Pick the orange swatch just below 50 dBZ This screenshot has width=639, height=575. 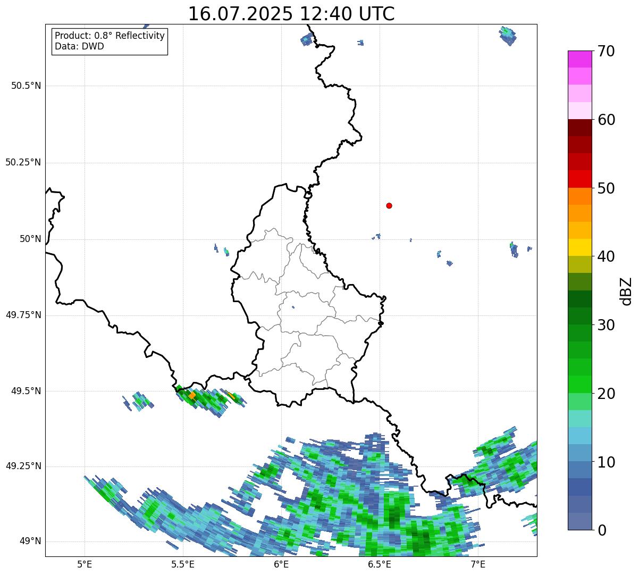point(579,196)
